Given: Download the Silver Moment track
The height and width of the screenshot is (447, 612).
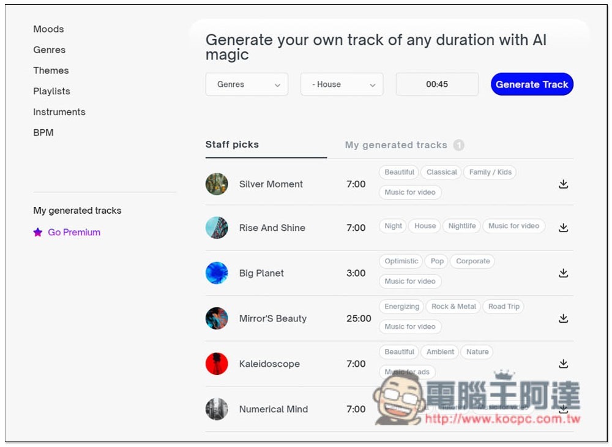Looking at the screenshot, I should point(563,184).
